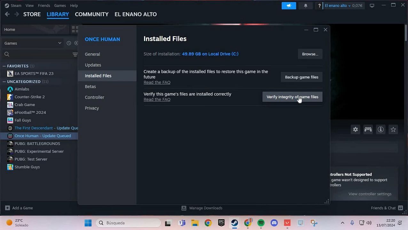Screen dimensions: 408x230
Task: Open Epic Games launcher from taskbar
Action: (221, 223)
